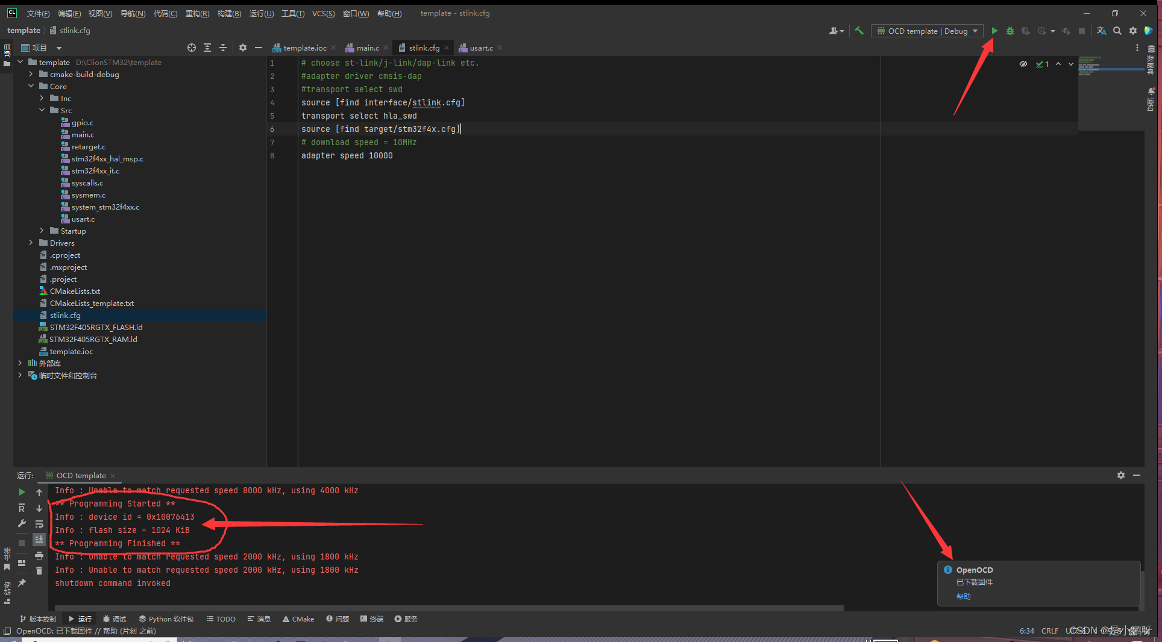
Task: Toggle scroll to end in console
Action: [x=39, y=539]
